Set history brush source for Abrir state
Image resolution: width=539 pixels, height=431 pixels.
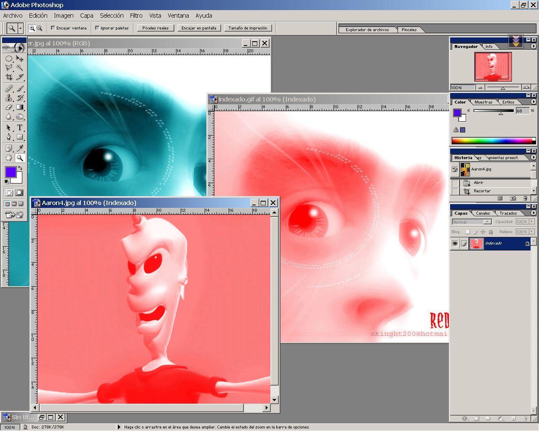click(x=455, y=183)
